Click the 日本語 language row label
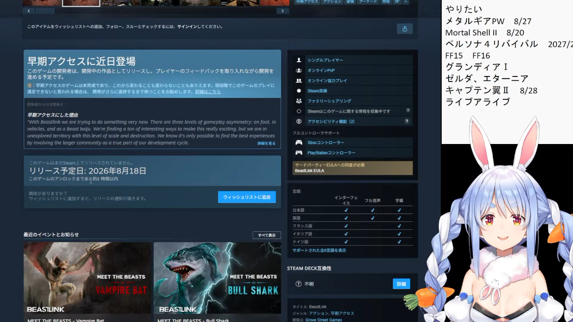This screenshot has width=573, height=322. click(298, 210)
